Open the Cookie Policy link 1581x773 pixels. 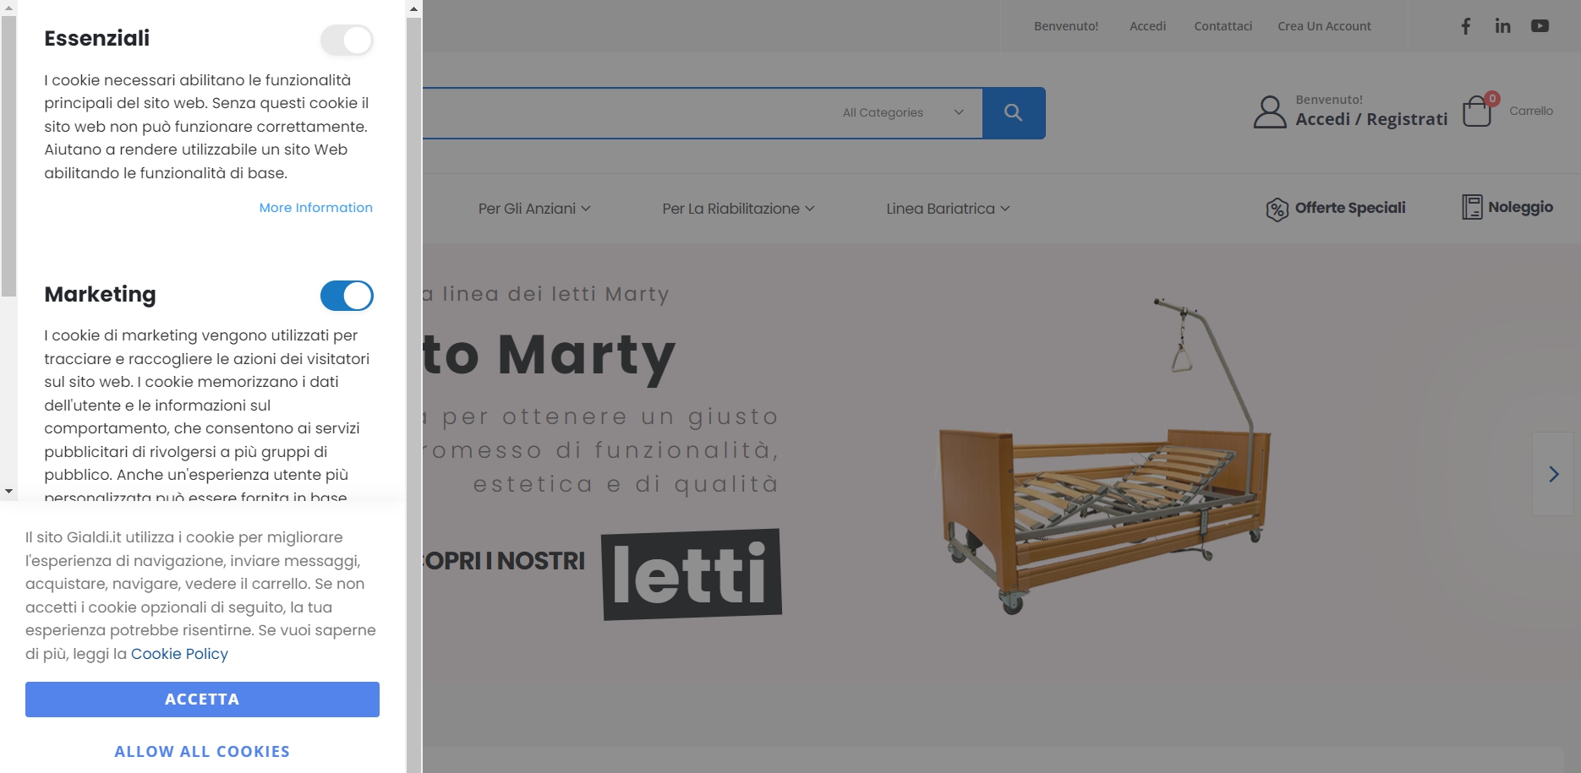[179, 654]
